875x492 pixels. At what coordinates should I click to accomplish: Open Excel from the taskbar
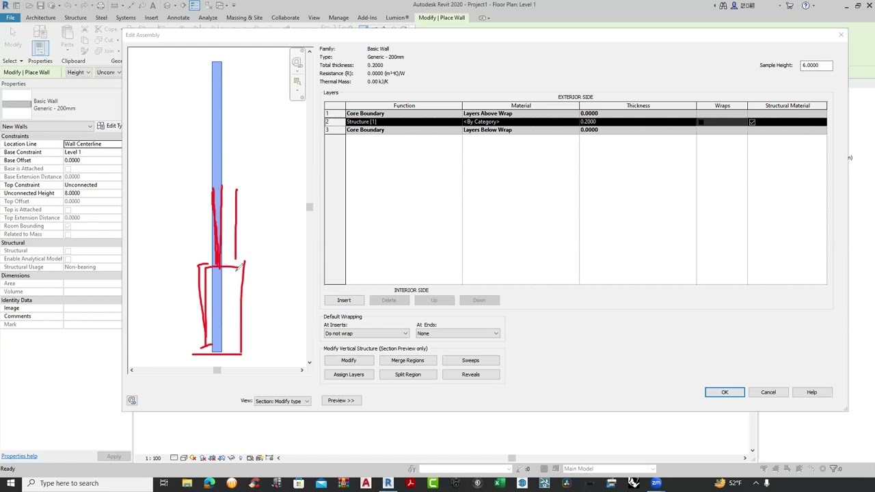[500, 483]
